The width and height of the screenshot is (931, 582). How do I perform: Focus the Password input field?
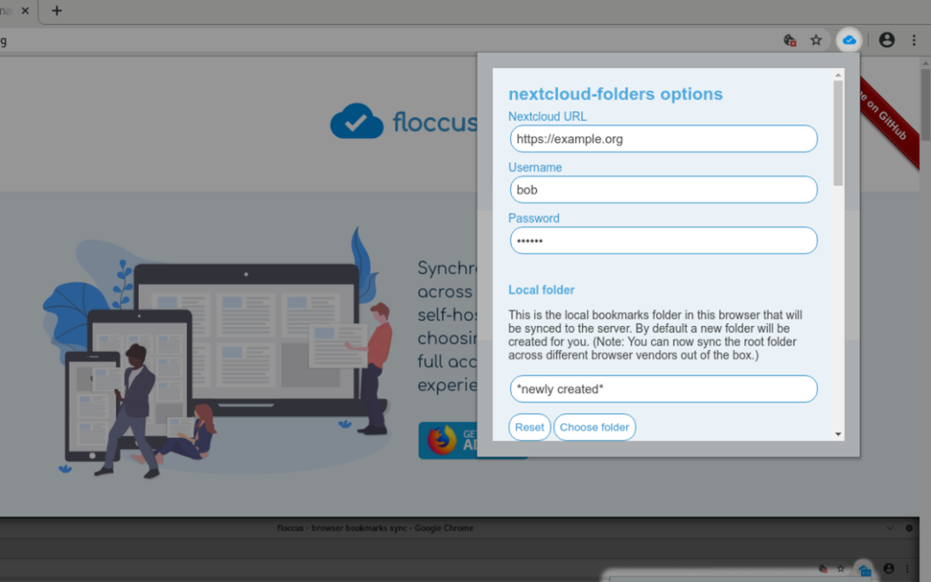point(663,241)
